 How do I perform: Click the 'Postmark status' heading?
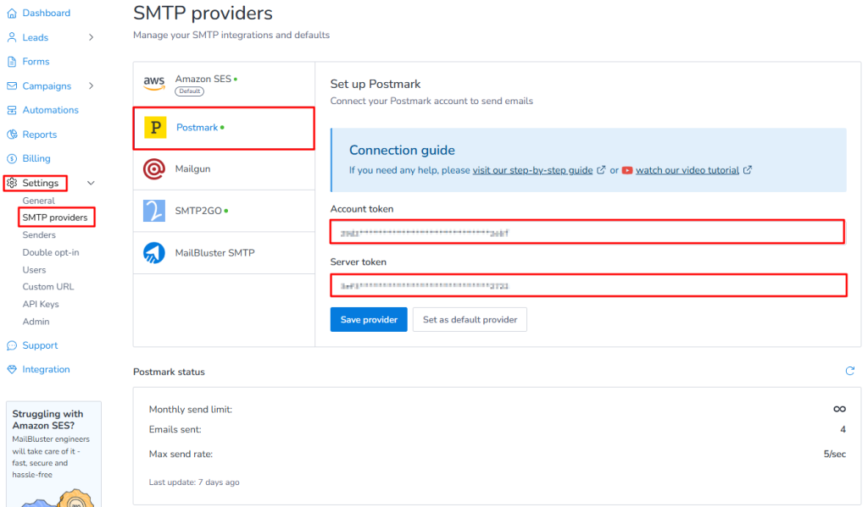pos(169,372)
